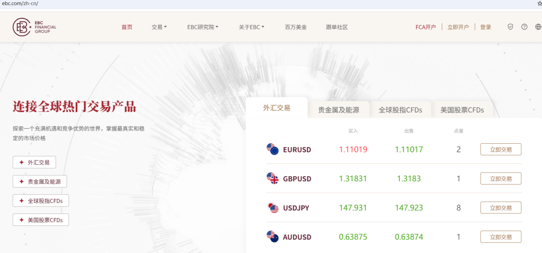The height and width of the screenshot is (253, 542).
Task: Click the left-side 全球股指CFDs button
Action: (41, 201)
